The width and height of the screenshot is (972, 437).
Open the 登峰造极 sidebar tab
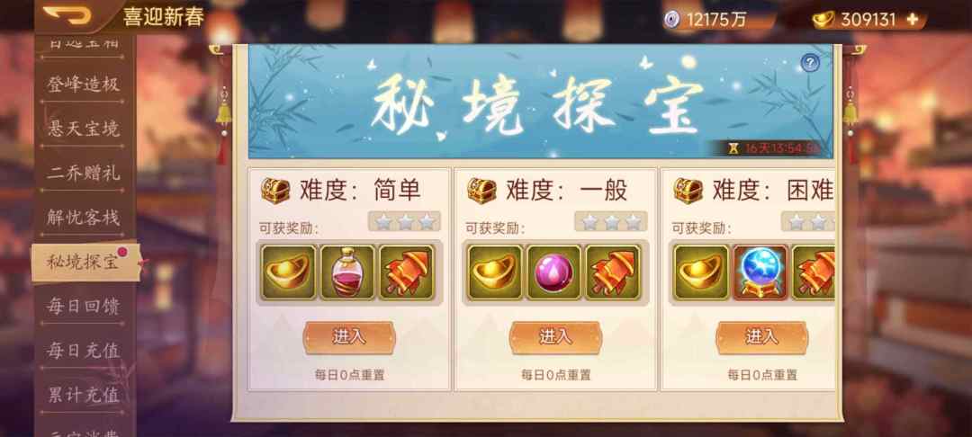coord(84,84)
